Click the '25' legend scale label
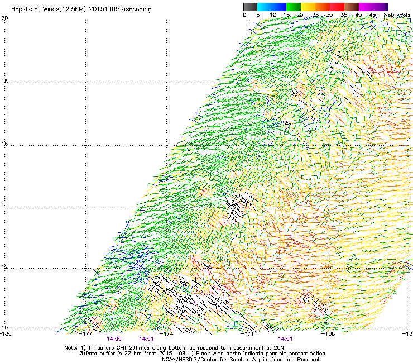 pyautogui.click(x=315, y=15)
